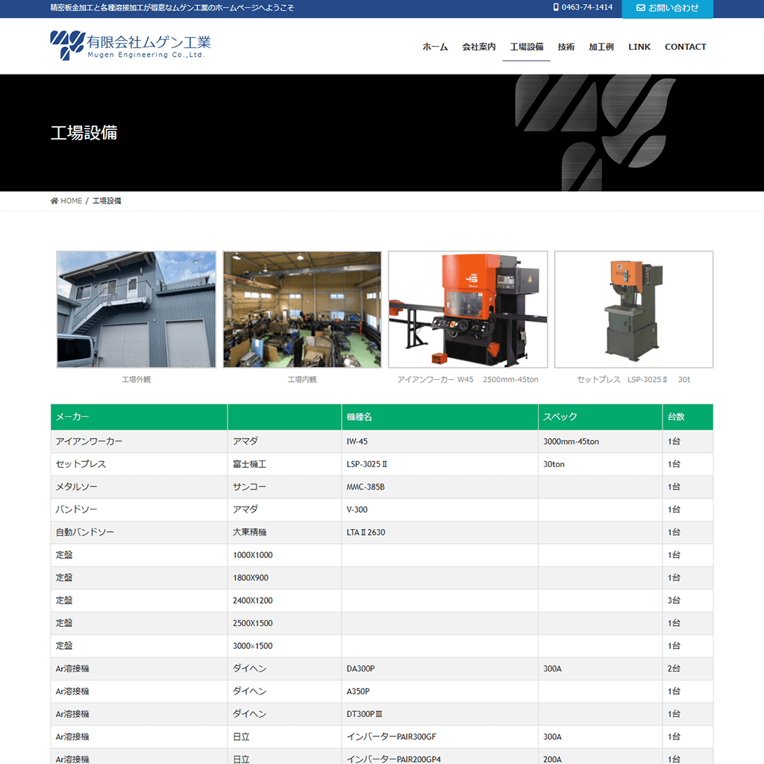Select the DA300P model cell
The image size is (764, 764).
440,669
